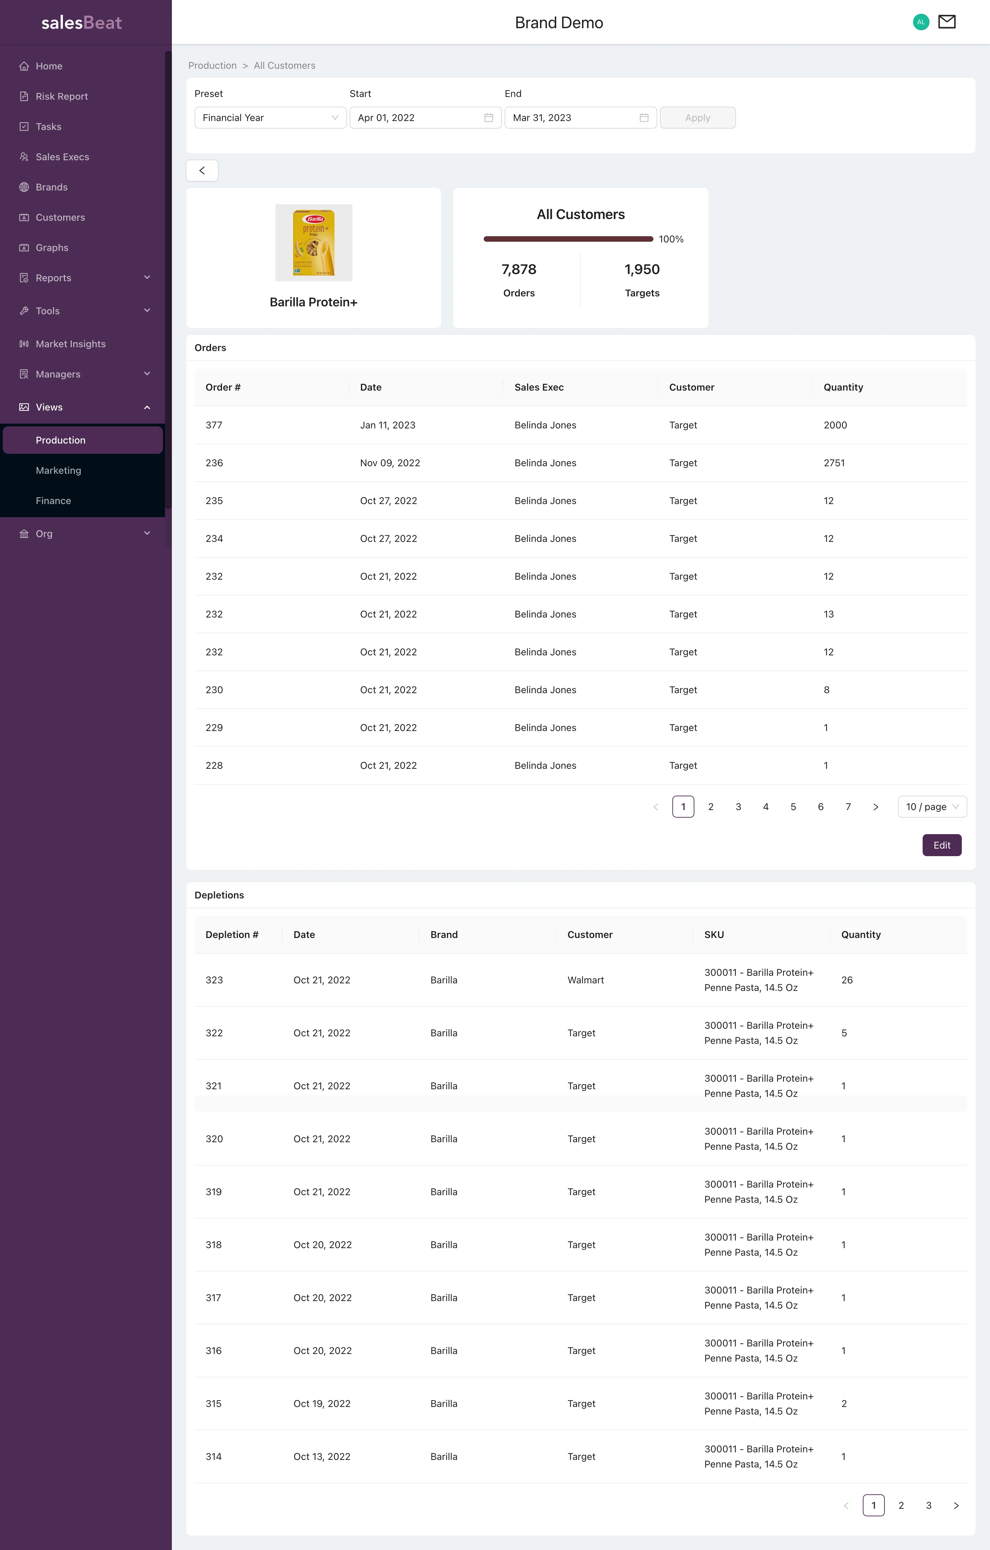Click Production in the breadcrumb
Viewport: 990px width, 1550px height.
coord(212,66)
